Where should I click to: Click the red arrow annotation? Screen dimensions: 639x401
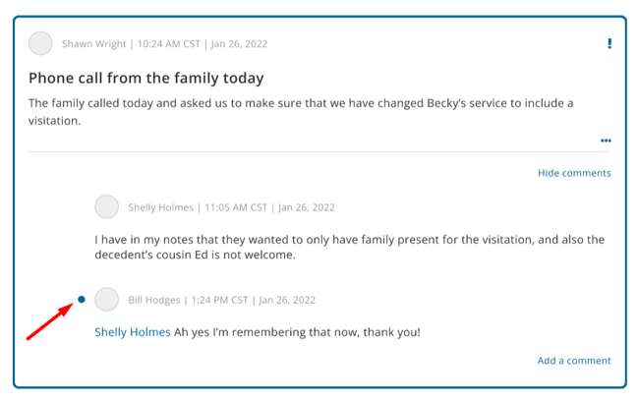[50, 320]
